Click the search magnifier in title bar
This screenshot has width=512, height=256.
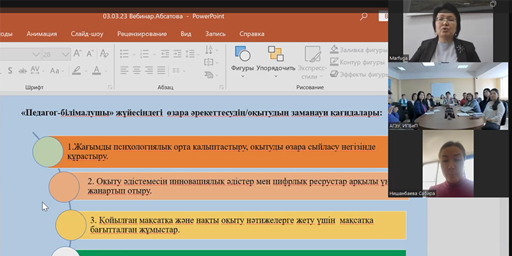coord(364,17)
